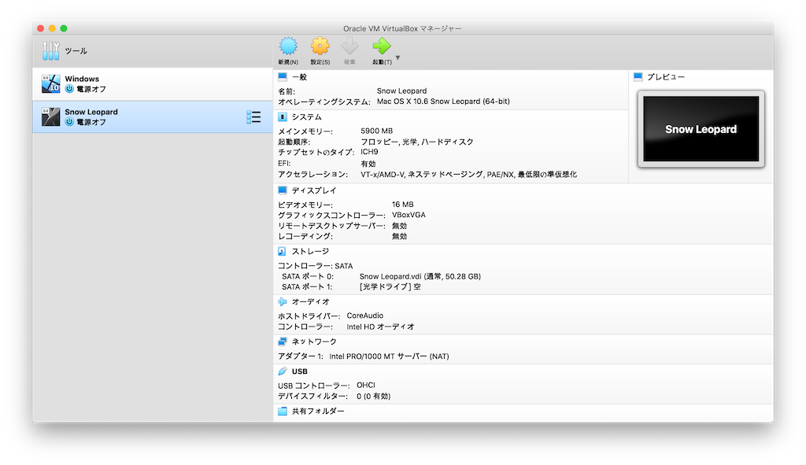The width and height of the screenshot is (806, 465).
Task: Click power-off status icon under Snow Leopard
Action: click(69, 122)
